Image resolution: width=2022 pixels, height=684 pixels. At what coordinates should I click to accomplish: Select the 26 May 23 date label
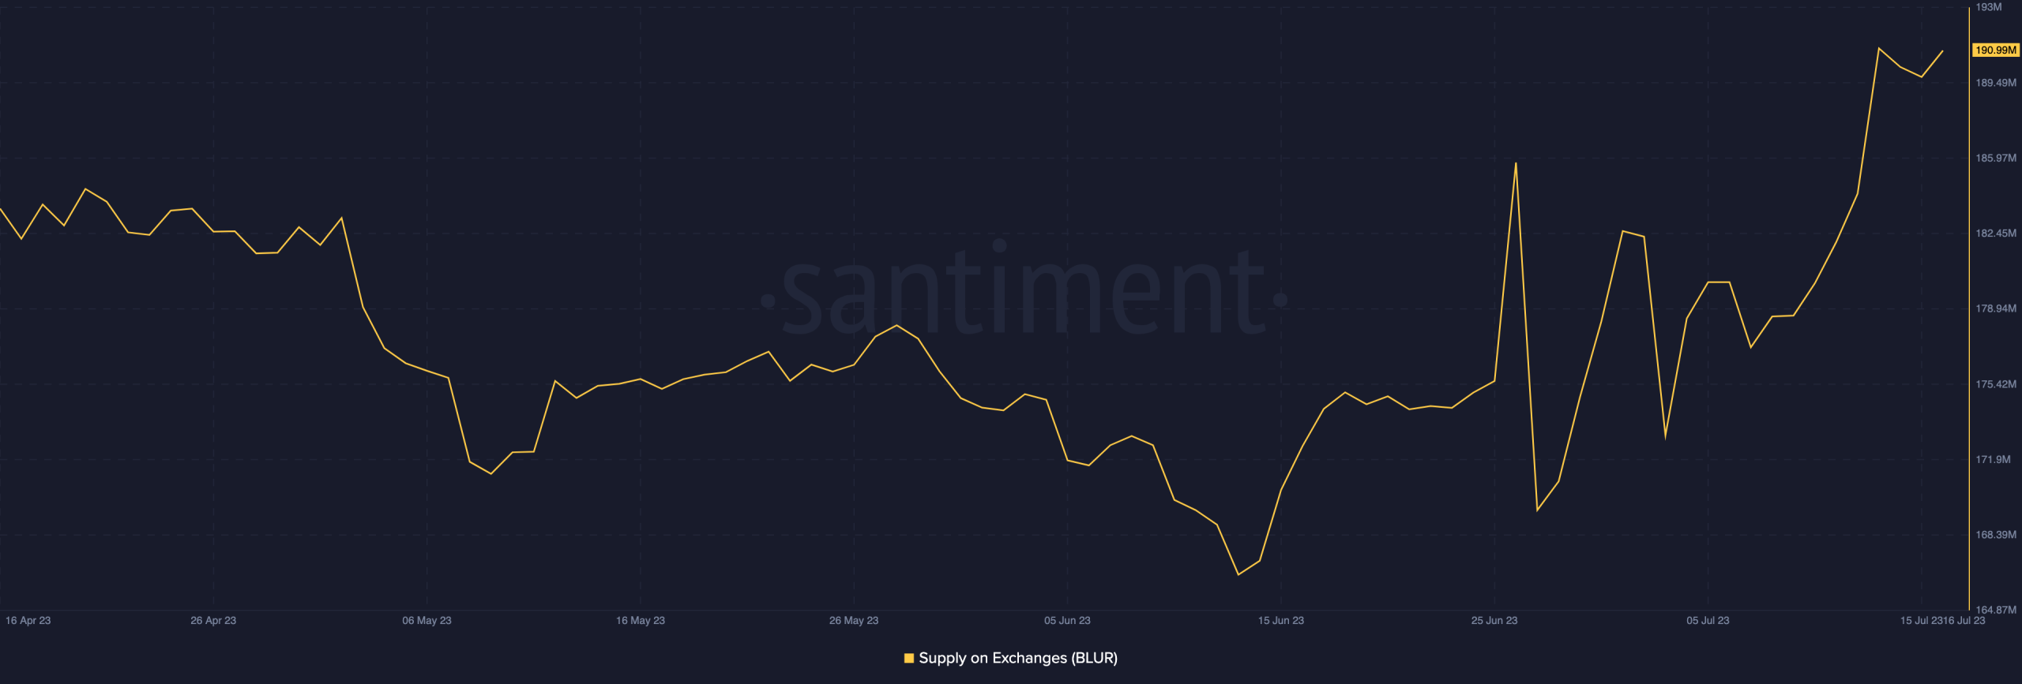click(854, 621)
